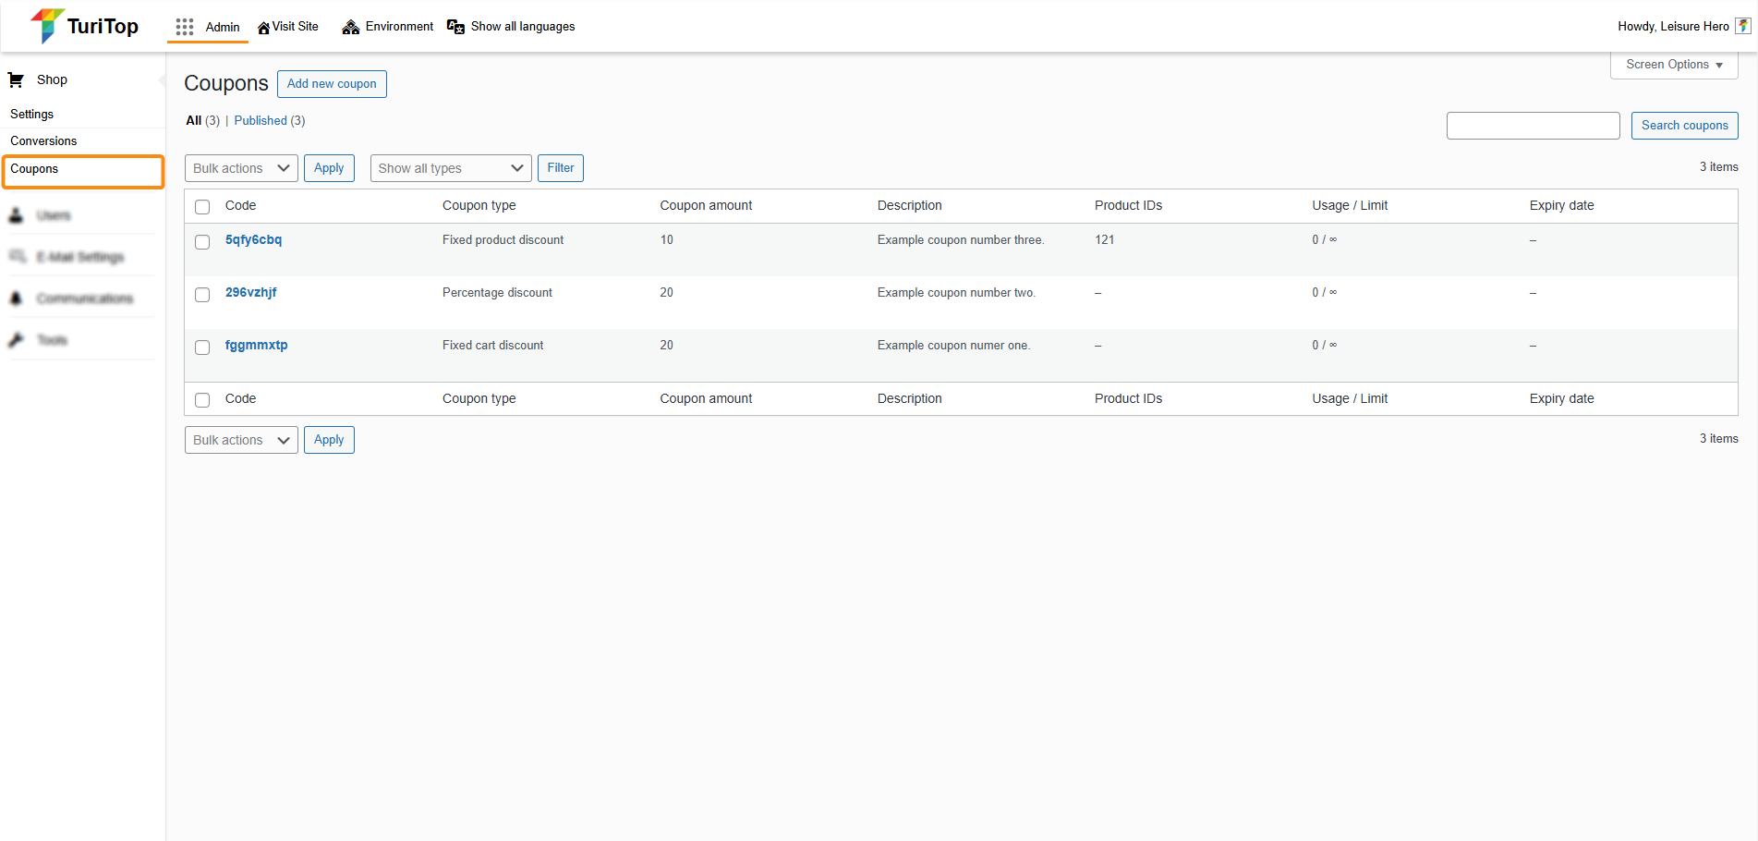This screenshot has height=841, width=1758.
Task: Select the checkbox for coupon 296vzhjf
Action: click(202, 295)
